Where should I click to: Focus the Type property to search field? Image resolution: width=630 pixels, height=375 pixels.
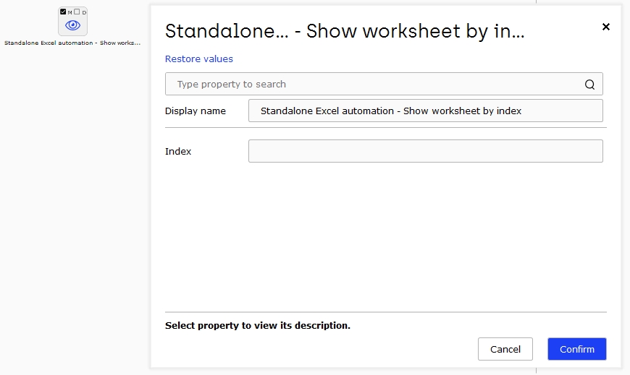click(384, 84)
